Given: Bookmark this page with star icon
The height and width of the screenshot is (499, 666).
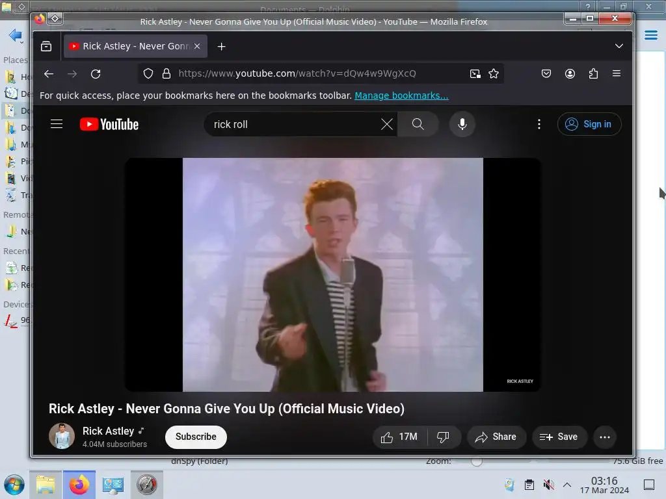Looking at the screenshot, I should coord(494,74).
